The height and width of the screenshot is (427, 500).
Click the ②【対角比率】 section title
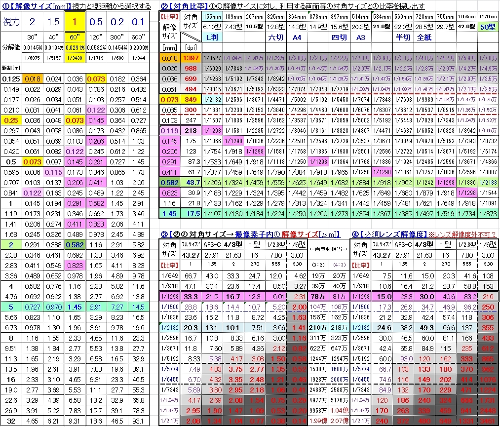(184, 6)
